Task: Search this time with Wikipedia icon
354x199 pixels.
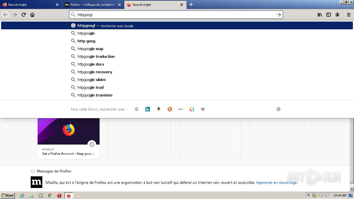Action: pyautogui.click(x=203, y=109)
